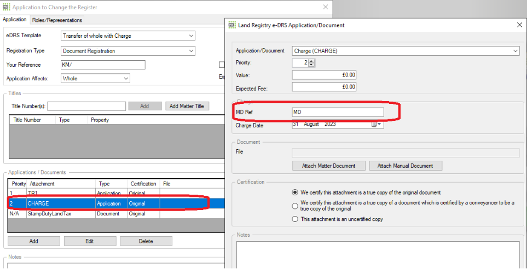Open the Application/Document dropdown showing Charge

406,51
